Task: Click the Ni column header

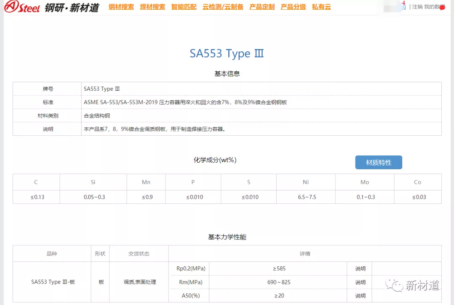Action: pos(306,182)
